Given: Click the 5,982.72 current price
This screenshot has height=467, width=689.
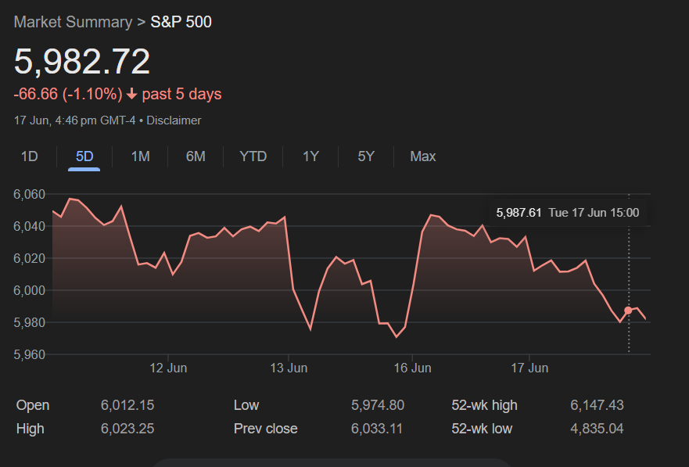Looking at the screenshot, I should [82, 62].
